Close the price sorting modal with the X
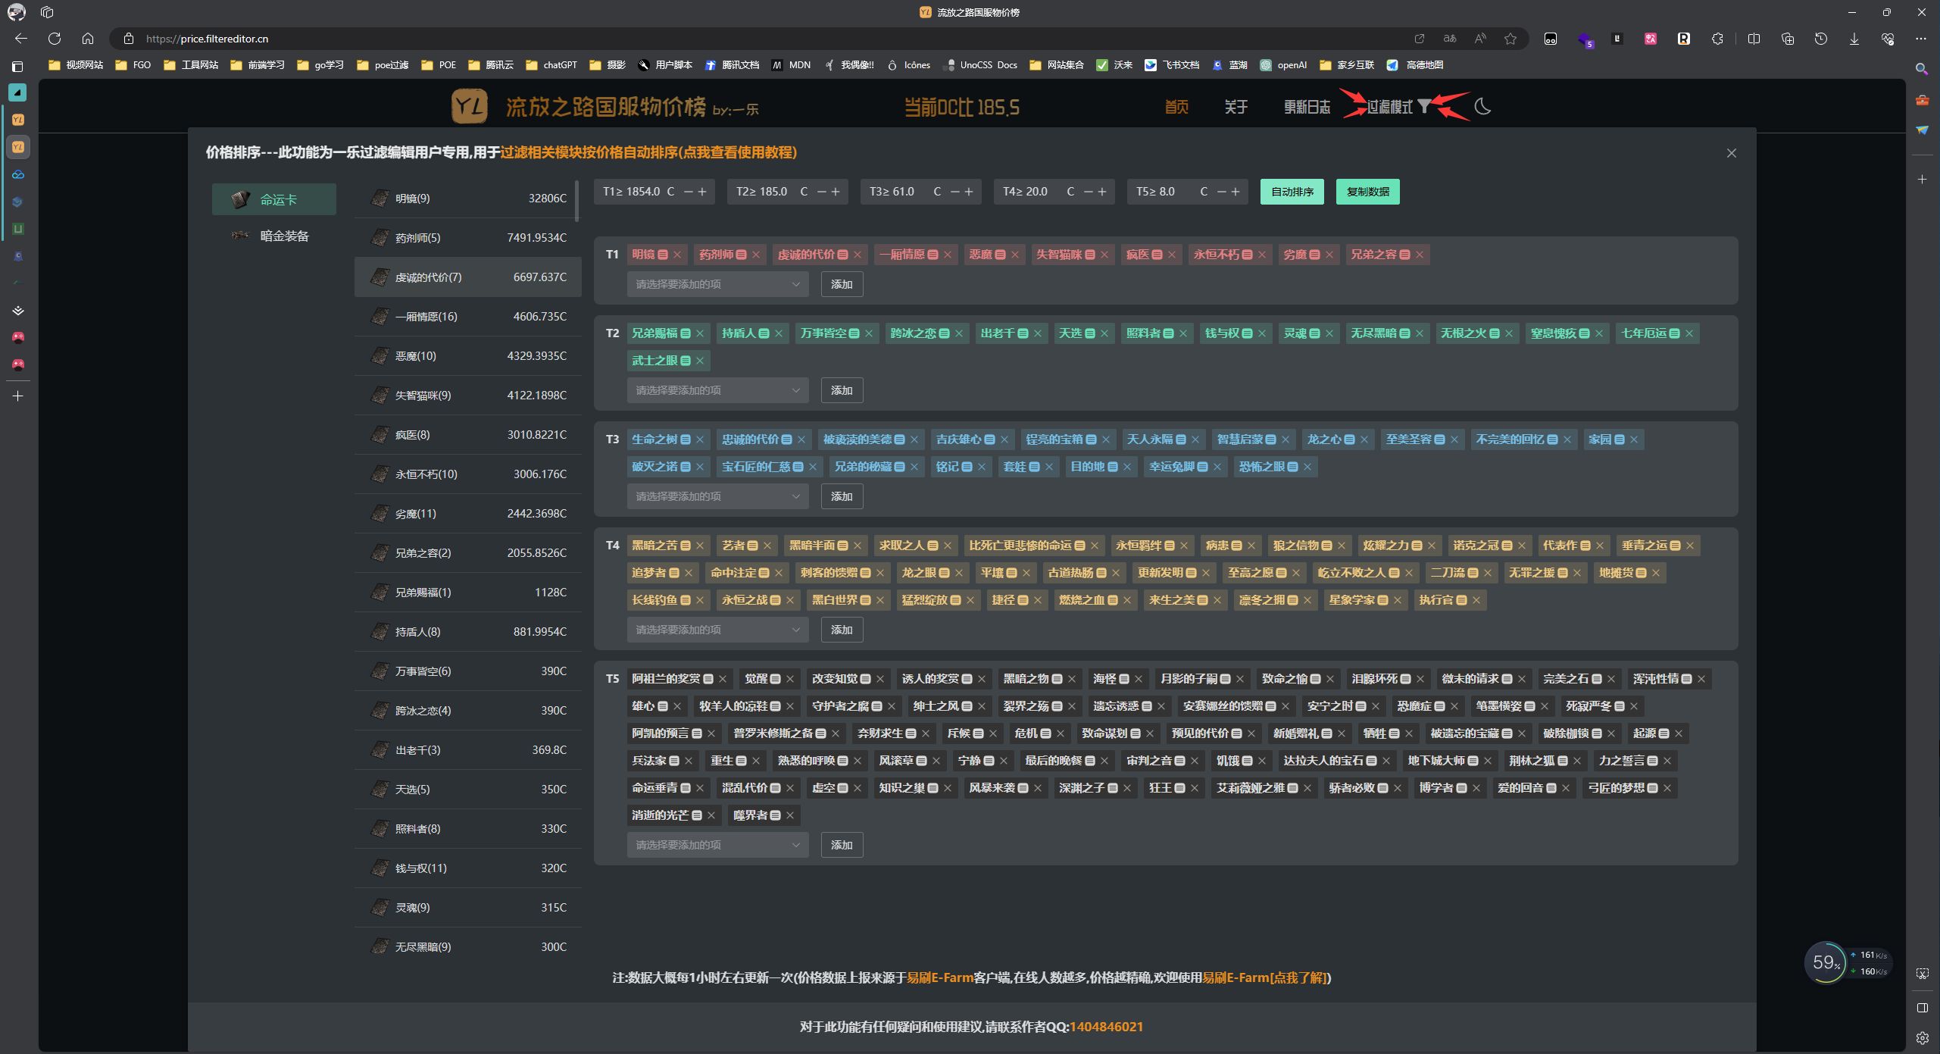 click(x=1732, y=153)
